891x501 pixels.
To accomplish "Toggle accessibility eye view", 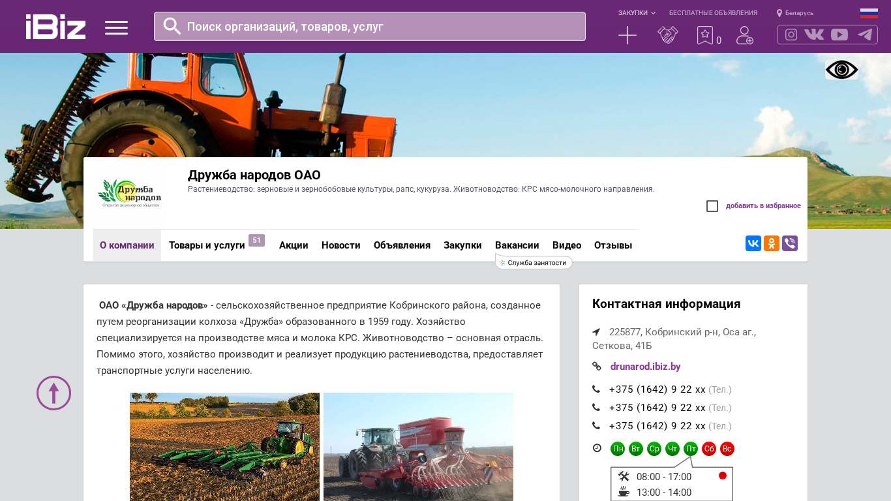I will 841,70.
